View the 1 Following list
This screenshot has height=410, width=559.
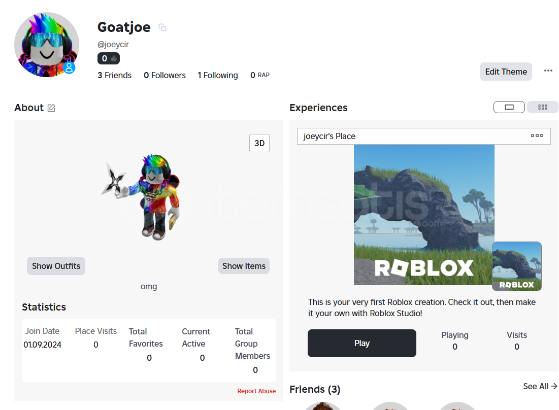pyautogui.click(x=218, y=75)
